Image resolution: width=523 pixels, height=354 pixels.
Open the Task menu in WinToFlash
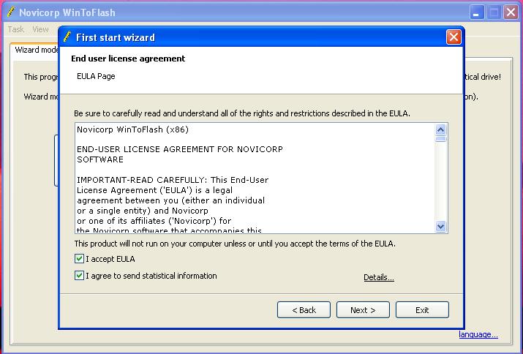click(x=15, y=29)
